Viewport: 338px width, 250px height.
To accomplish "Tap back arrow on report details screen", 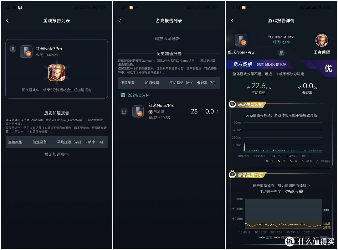I will click(x=232, y=21).
